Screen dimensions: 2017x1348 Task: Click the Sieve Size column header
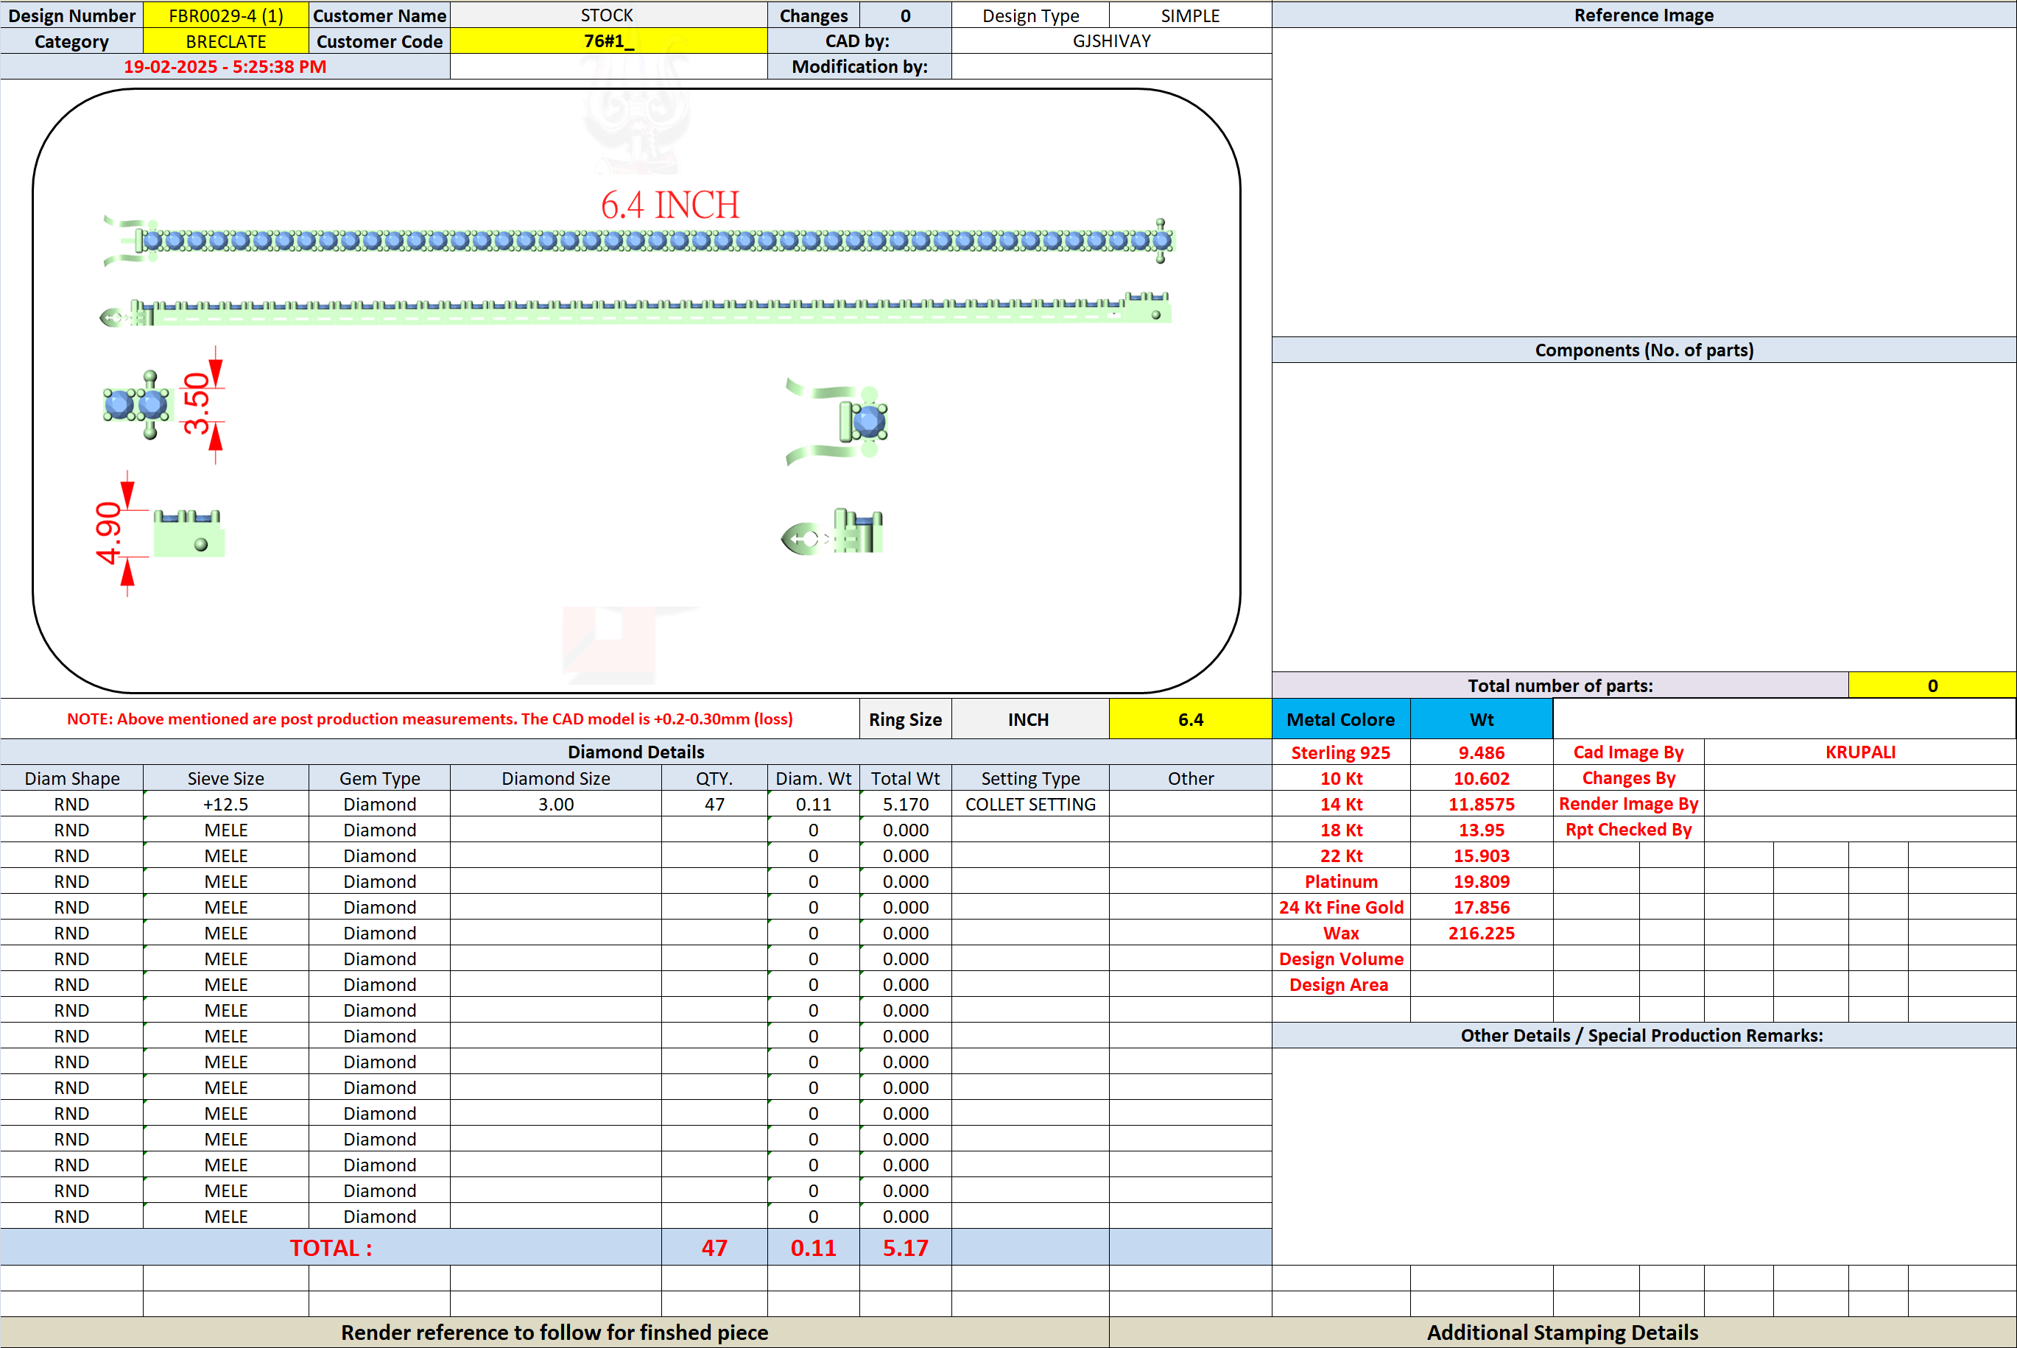226,778
